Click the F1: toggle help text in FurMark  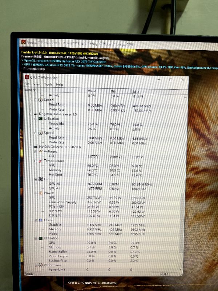[33, 69]
